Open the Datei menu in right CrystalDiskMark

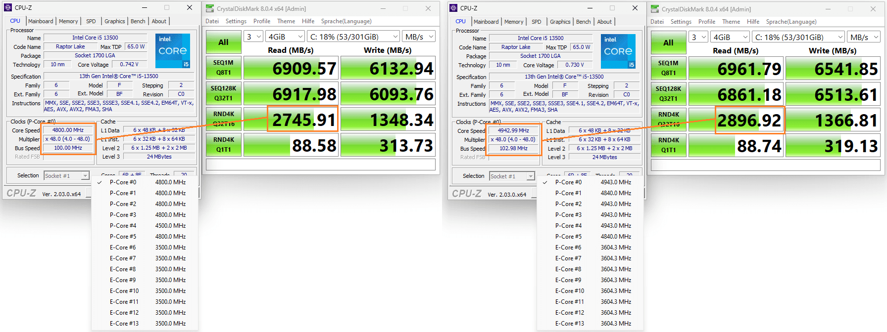657,22
